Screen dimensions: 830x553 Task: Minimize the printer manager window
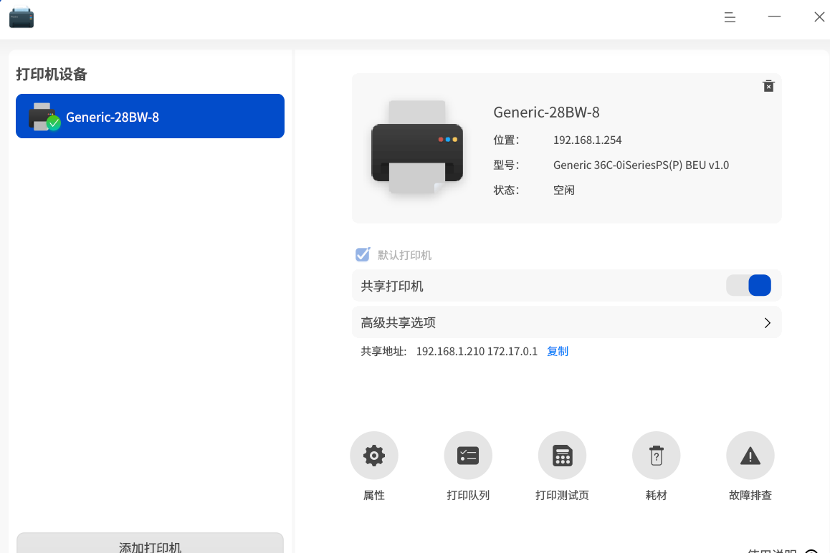click(774, 17)
